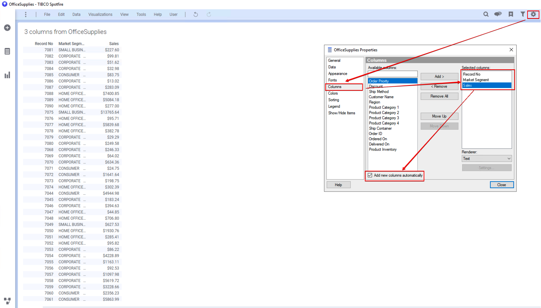This screenshot has height=308, width=541.
Task: Select Delivered On in available columns
Action: [379, 144]
